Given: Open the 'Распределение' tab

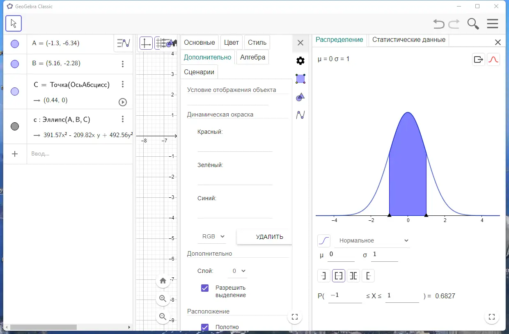Looking at the screenshot, I should [x=339, y=40].
